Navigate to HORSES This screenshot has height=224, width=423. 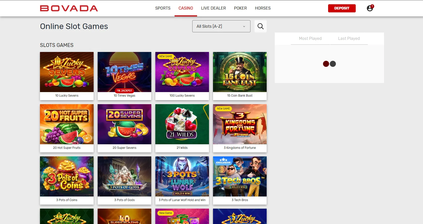pos(263,8)
